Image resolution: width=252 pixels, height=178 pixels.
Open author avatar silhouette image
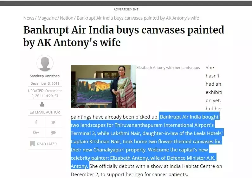(x=45, y=63)
